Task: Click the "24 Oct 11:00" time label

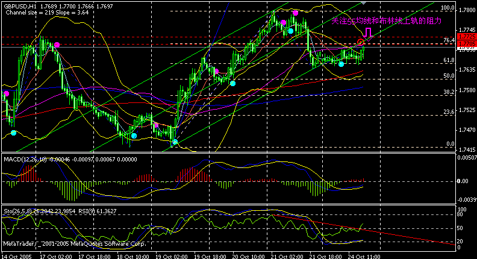Action: tap(364, 257)
